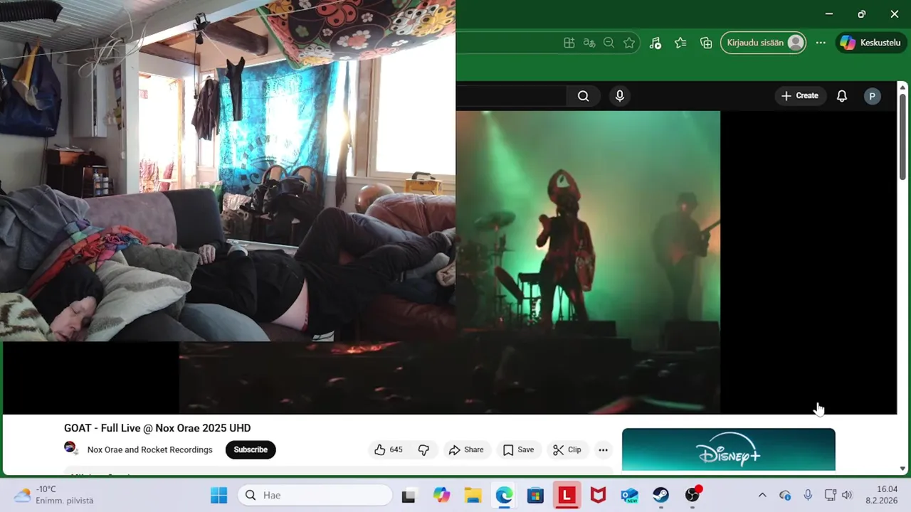Viewport: 911px width, 512px height.
Task: Click scrollbar down arrow at bottom
Action: (902, 469)
